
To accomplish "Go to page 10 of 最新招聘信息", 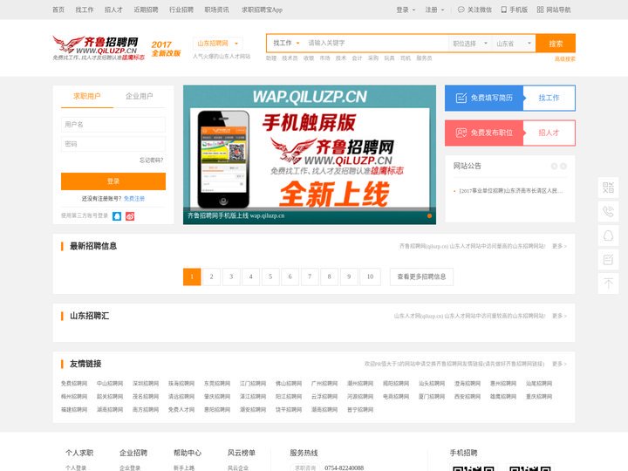I will [x=370, y=276].
